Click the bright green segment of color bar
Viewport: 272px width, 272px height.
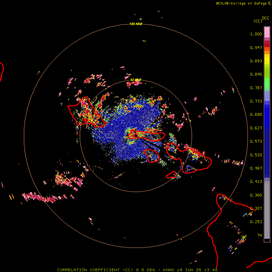(267, 83)
